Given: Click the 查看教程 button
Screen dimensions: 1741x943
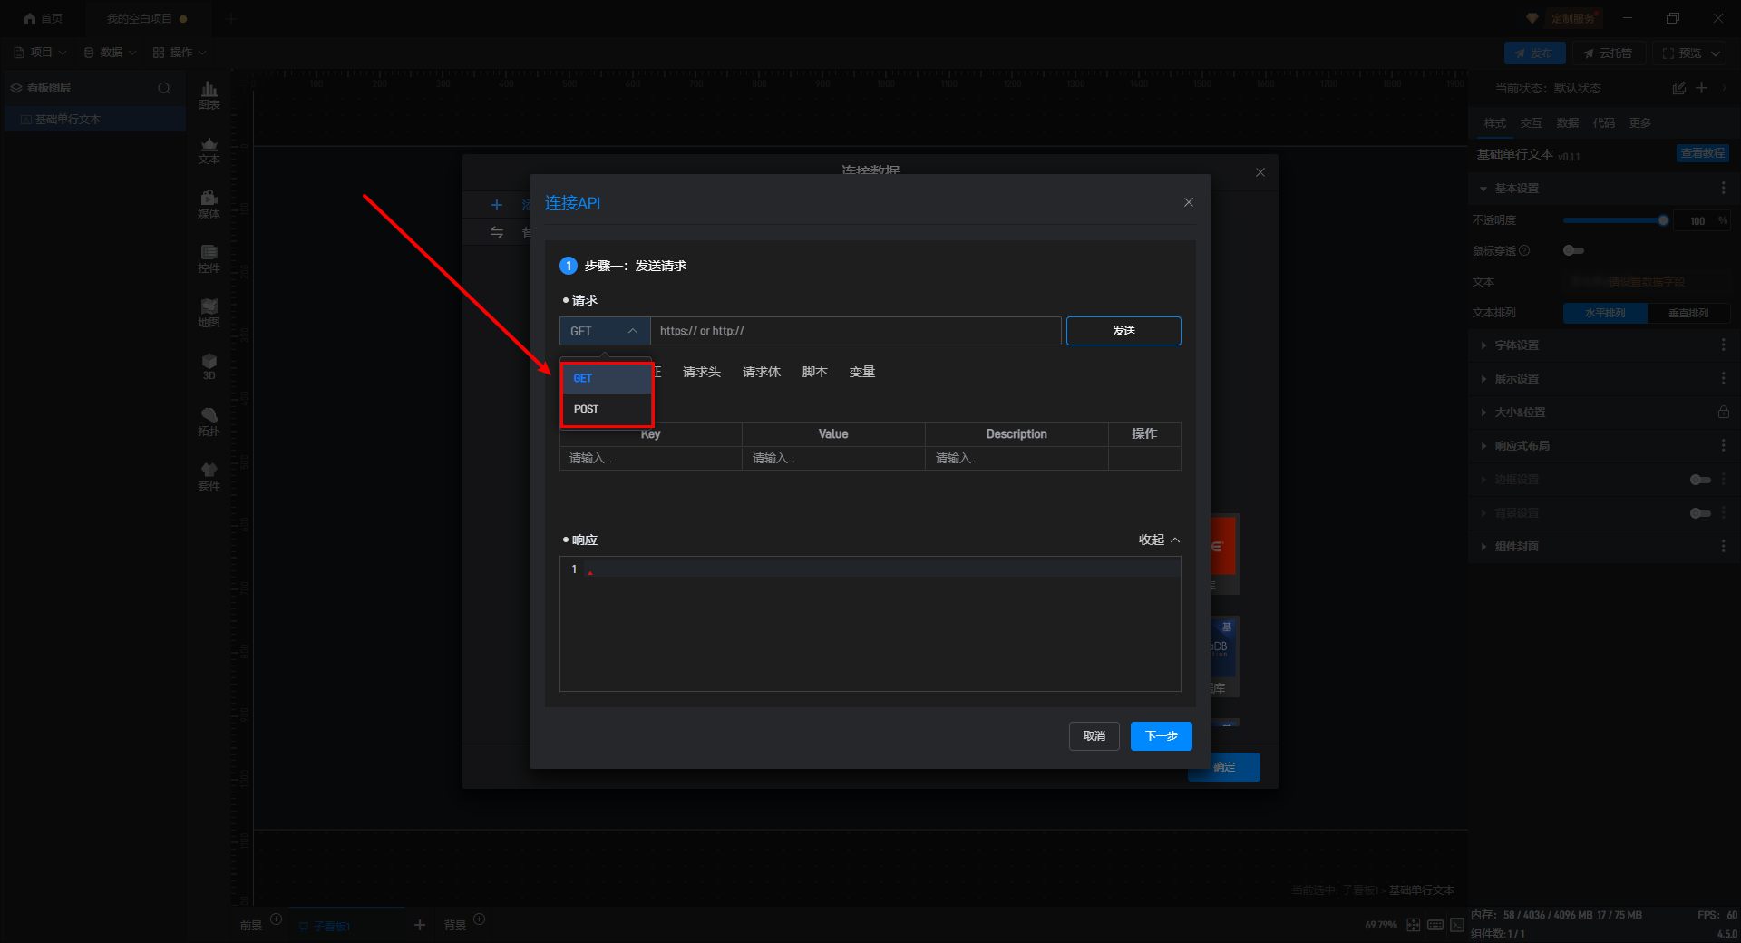Looking at the screenshot, I should [1703, 154].
